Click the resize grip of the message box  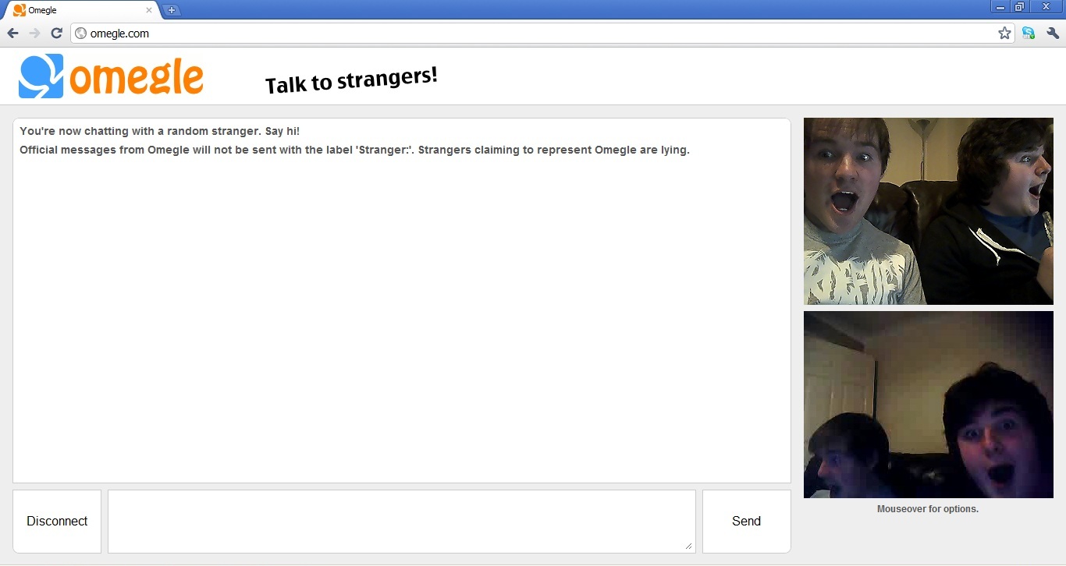pos(689,547)
